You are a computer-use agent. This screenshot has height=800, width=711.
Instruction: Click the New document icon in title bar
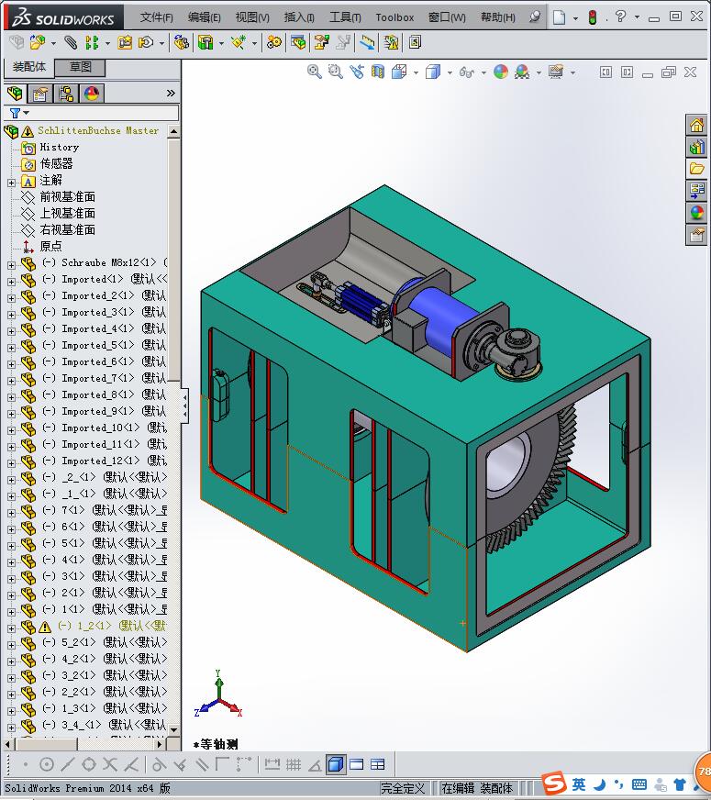(560, 17)
